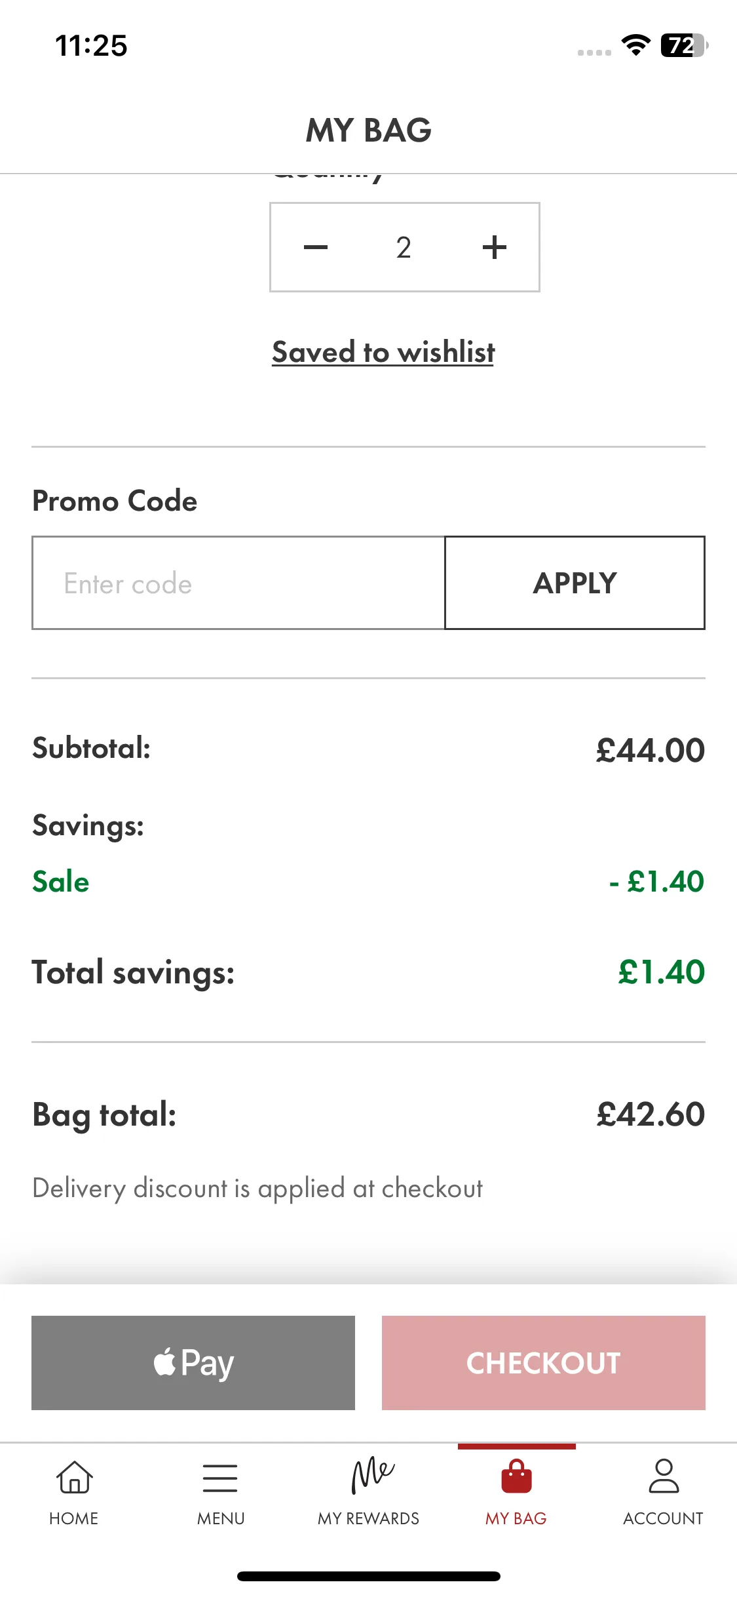This screenshot has width=737, height=1597.
Task: Open the hamburger Menu icon
Action: coord(220,1478)
